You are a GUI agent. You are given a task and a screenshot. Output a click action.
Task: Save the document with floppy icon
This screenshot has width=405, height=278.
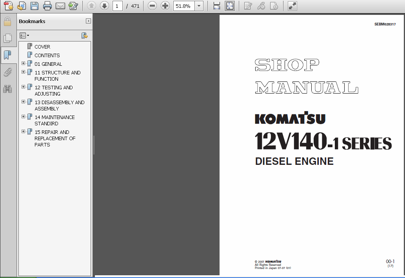(x=35, y=6)
